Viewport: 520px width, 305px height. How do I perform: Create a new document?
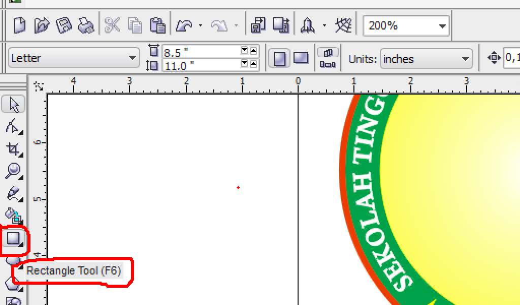point(20,25)
